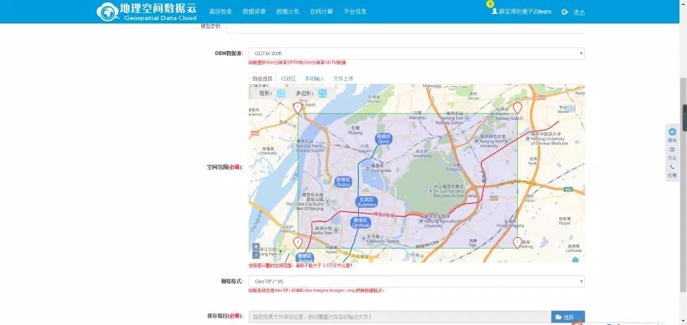Click the Wutang label on map
The width and height of the screenshot is (687, 325).
(356, 130)
